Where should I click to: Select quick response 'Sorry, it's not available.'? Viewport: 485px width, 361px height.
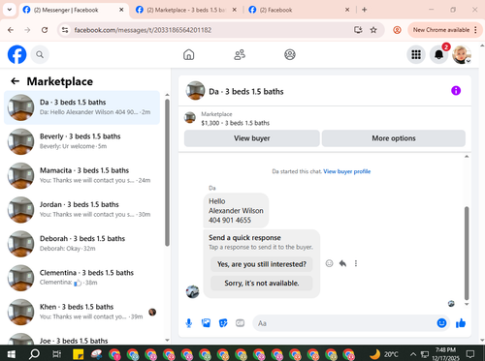click(x=262, y=283)
